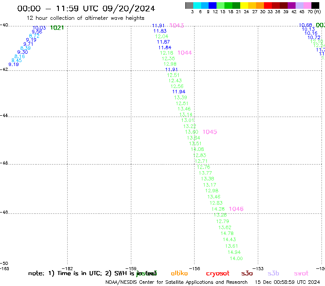The height and width of the screenshot is (286, 325).
Task: Click the wave height value 13.62
Action: coord(225,227)
